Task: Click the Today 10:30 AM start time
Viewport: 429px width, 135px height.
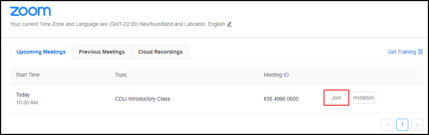Action: [x=27, y=99]
